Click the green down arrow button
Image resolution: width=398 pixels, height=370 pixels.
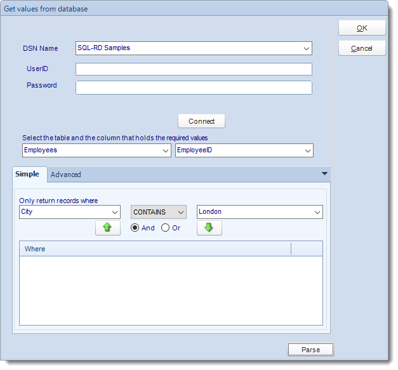[x=209, y=228]
